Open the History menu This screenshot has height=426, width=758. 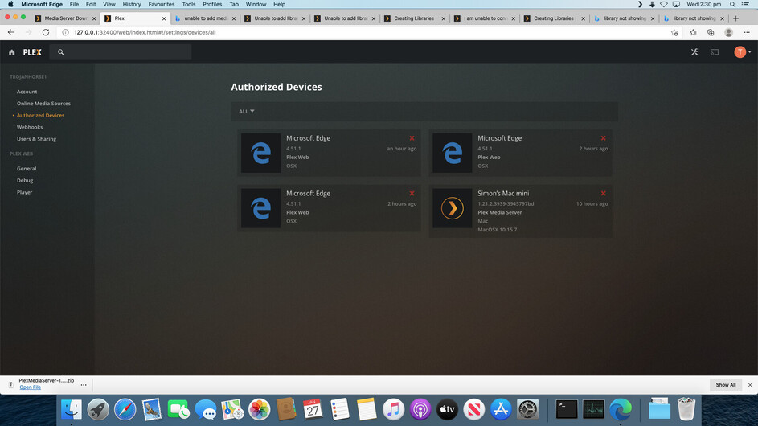click(132, 4)
